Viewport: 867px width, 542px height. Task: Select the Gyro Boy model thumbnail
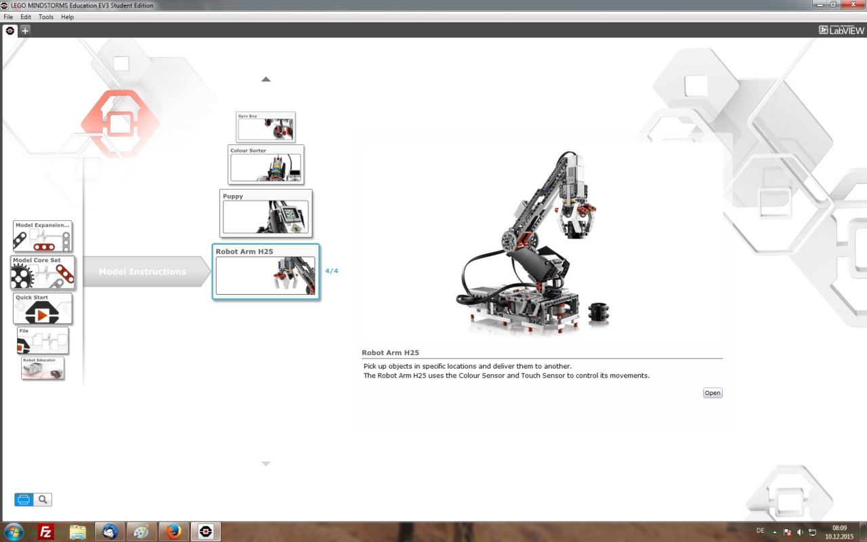click(266, 127)
